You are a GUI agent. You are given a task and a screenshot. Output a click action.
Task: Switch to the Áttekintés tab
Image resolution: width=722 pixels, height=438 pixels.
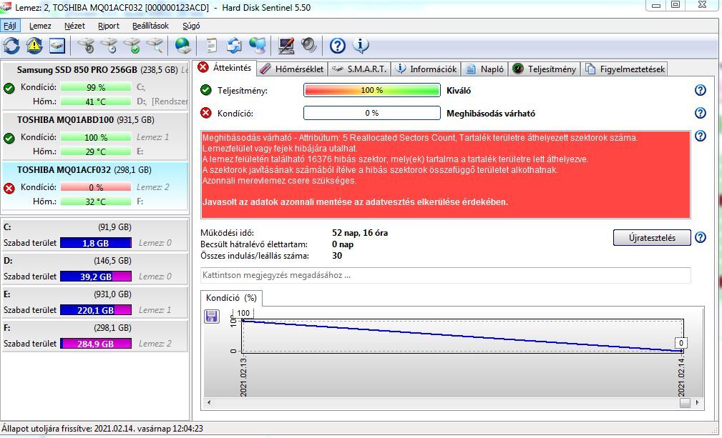tap(224, 68)
